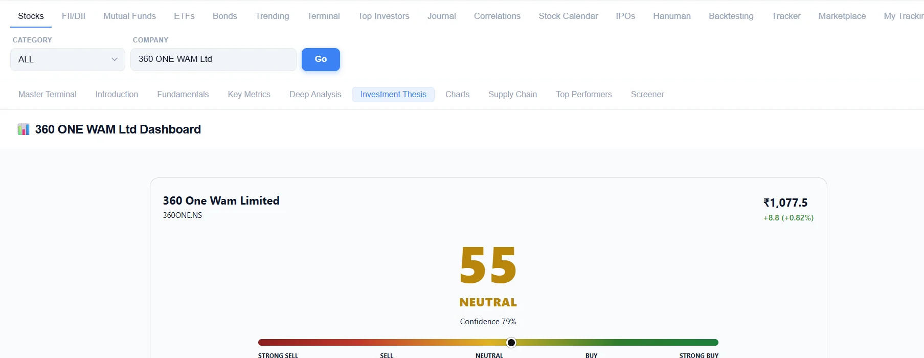Select the Investment Thesis sub-tab
924x358 pixels.
pos(393,95)
